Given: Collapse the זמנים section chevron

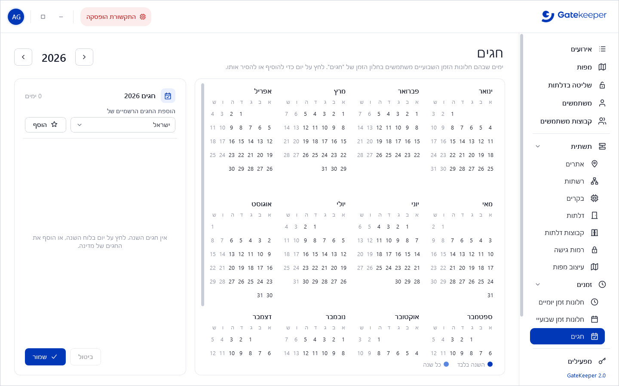Looking at the screenshot, I should click(x=538, y=285).
